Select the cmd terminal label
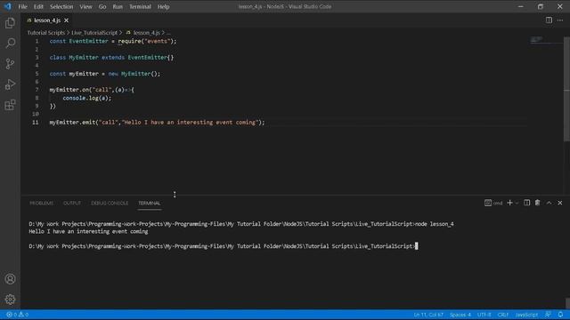This screenshot has height=320, width=570. [x=493, y=204]
